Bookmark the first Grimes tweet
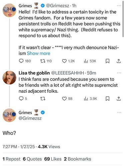The height and width of the screenshot is (166, 124). [x=107, y=61]
